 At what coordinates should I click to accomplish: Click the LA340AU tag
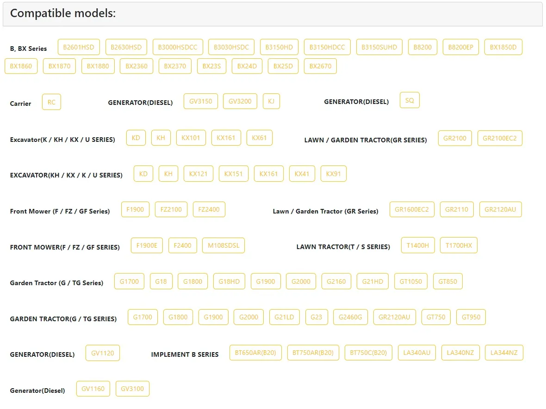[x=417, y=353]
